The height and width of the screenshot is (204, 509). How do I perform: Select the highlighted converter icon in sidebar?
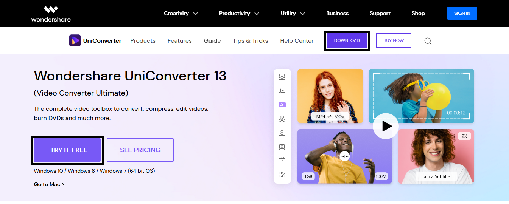pos(282,105)
